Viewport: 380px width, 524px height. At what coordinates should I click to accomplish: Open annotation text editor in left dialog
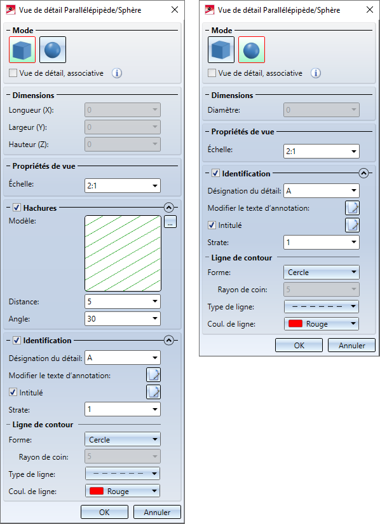(154, 375)
